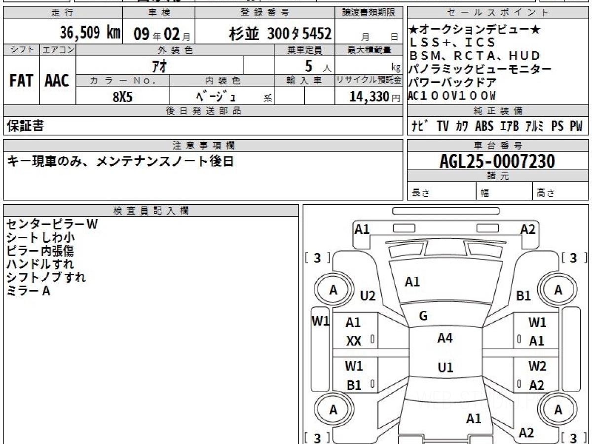Click the 輸入車 header

(x=305, y=80)
